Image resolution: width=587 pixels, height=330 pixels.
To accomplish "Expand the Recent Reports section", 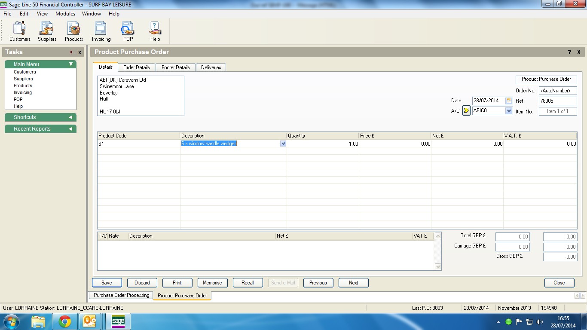I will coord(70,129).
